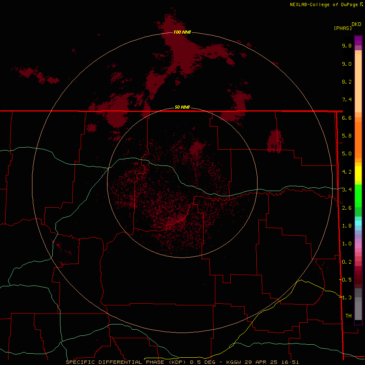Pick the bright green band of the color scale
The image size is (365, 365).
point(358,196)
